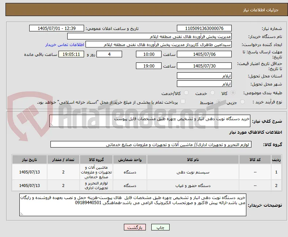This screenshot has height=237, width=288.
Task: Click need date cell of حضور و غیاب row
Action: pyautogui.click(x=30, y=186)
